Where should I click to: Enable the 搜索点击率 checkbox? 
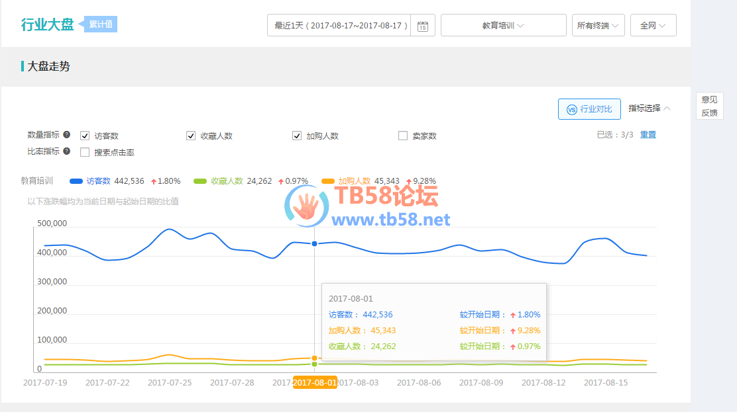(85, 152)
